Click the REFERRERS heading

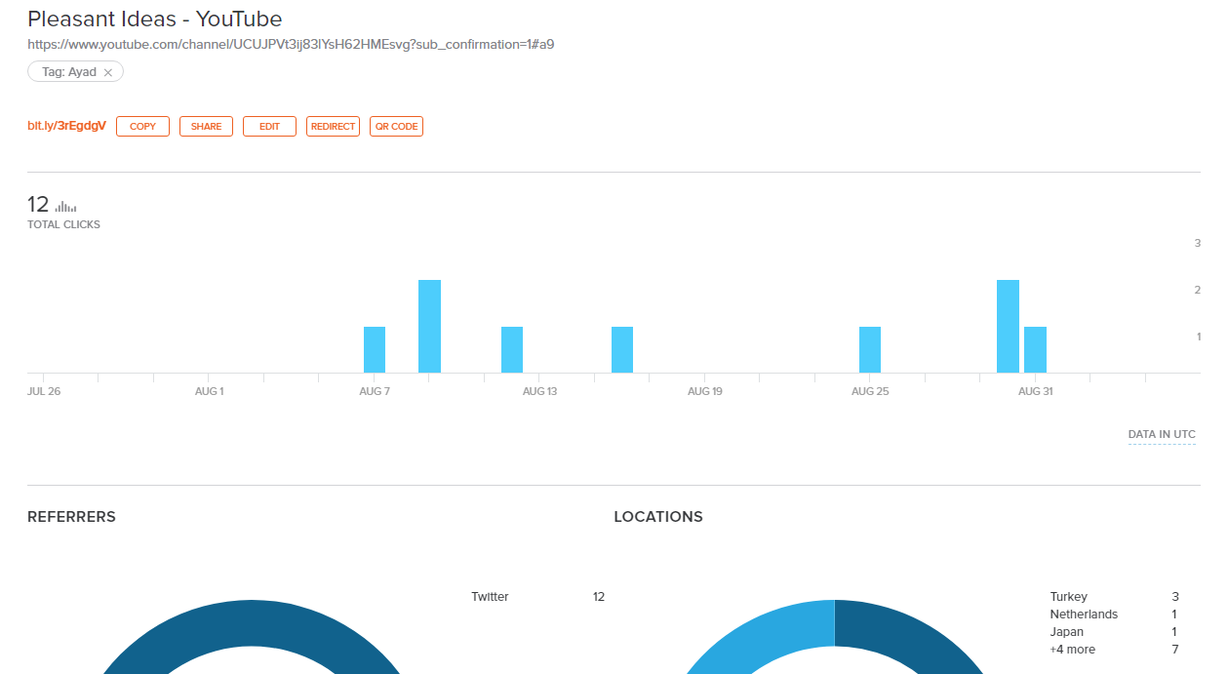tap(71, 517)
